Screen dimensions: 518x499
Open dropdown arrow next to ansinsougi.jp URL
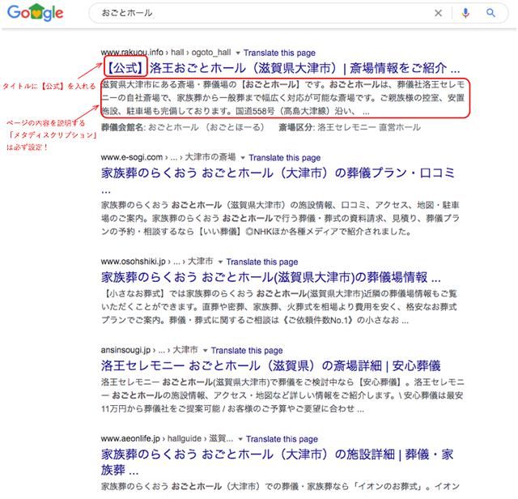tap(205, 350)
